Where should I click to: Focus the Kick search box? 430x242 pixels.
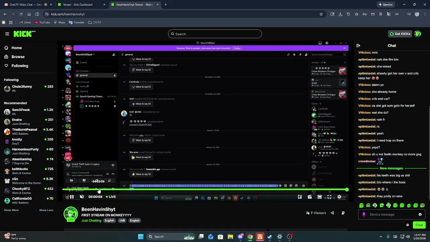pos(215,34)
